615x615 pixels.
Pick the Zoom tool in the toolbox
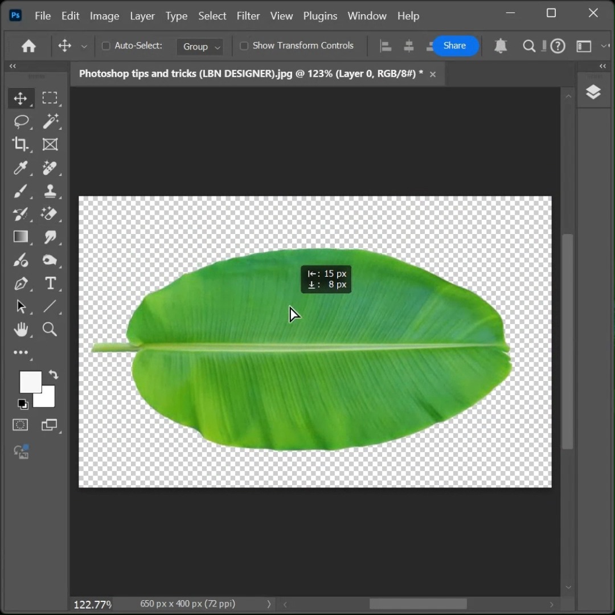tap(50, 330)
